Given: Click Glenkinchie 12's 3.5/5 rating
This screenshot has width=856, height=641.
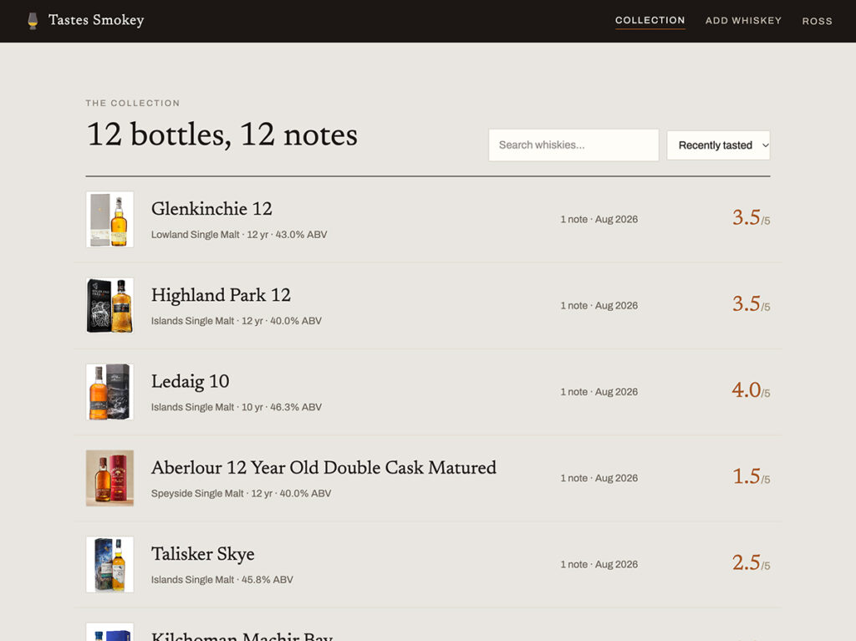Looking at the screenshot, I should pyautogui.click(x=752, y=217).
